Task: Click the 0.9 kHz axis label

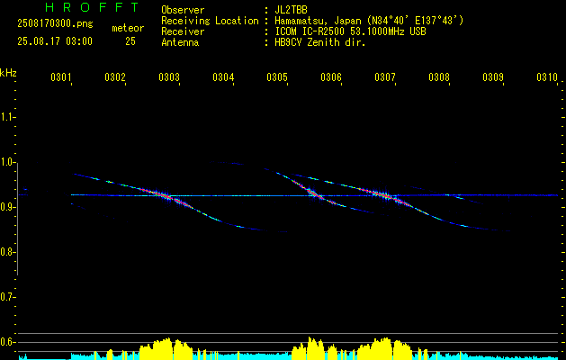Action: (x=7, y=207)
